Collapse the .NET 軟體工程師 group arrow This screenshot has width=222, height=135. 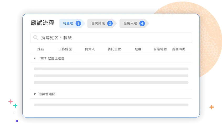pyautogui.click(x=34, y=58)
